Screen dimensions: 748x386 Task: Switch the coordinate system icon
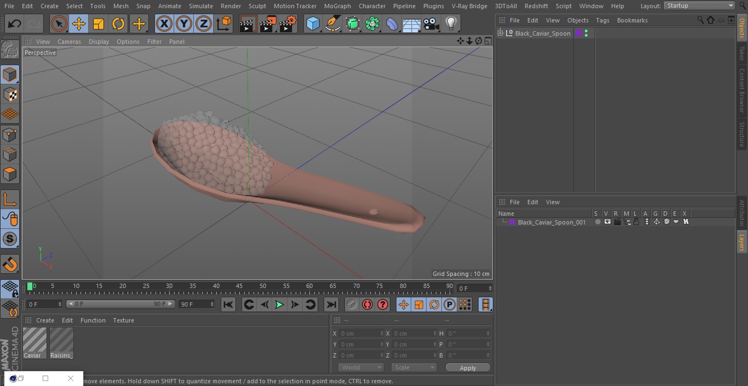click(x=224, y=24)
